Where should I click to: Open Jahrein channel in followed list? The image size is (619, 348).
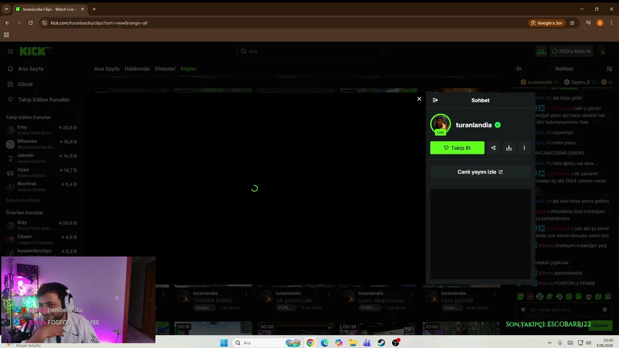tap(41, 158)
